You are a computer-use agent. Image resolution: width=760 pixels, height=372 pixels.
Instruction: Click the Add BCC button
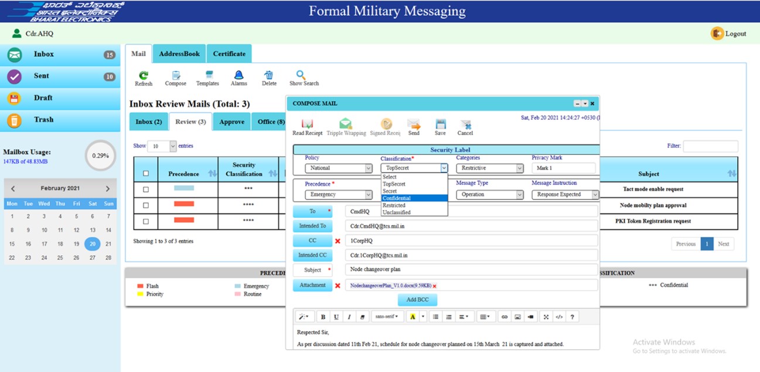pos(417,299)
